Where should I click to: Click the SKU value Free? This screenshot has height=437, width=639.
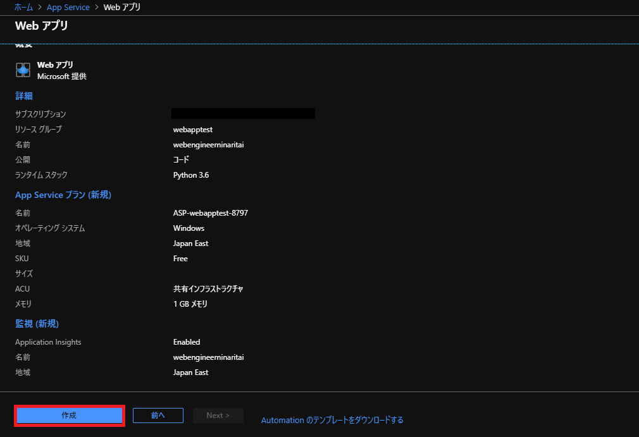180,259
